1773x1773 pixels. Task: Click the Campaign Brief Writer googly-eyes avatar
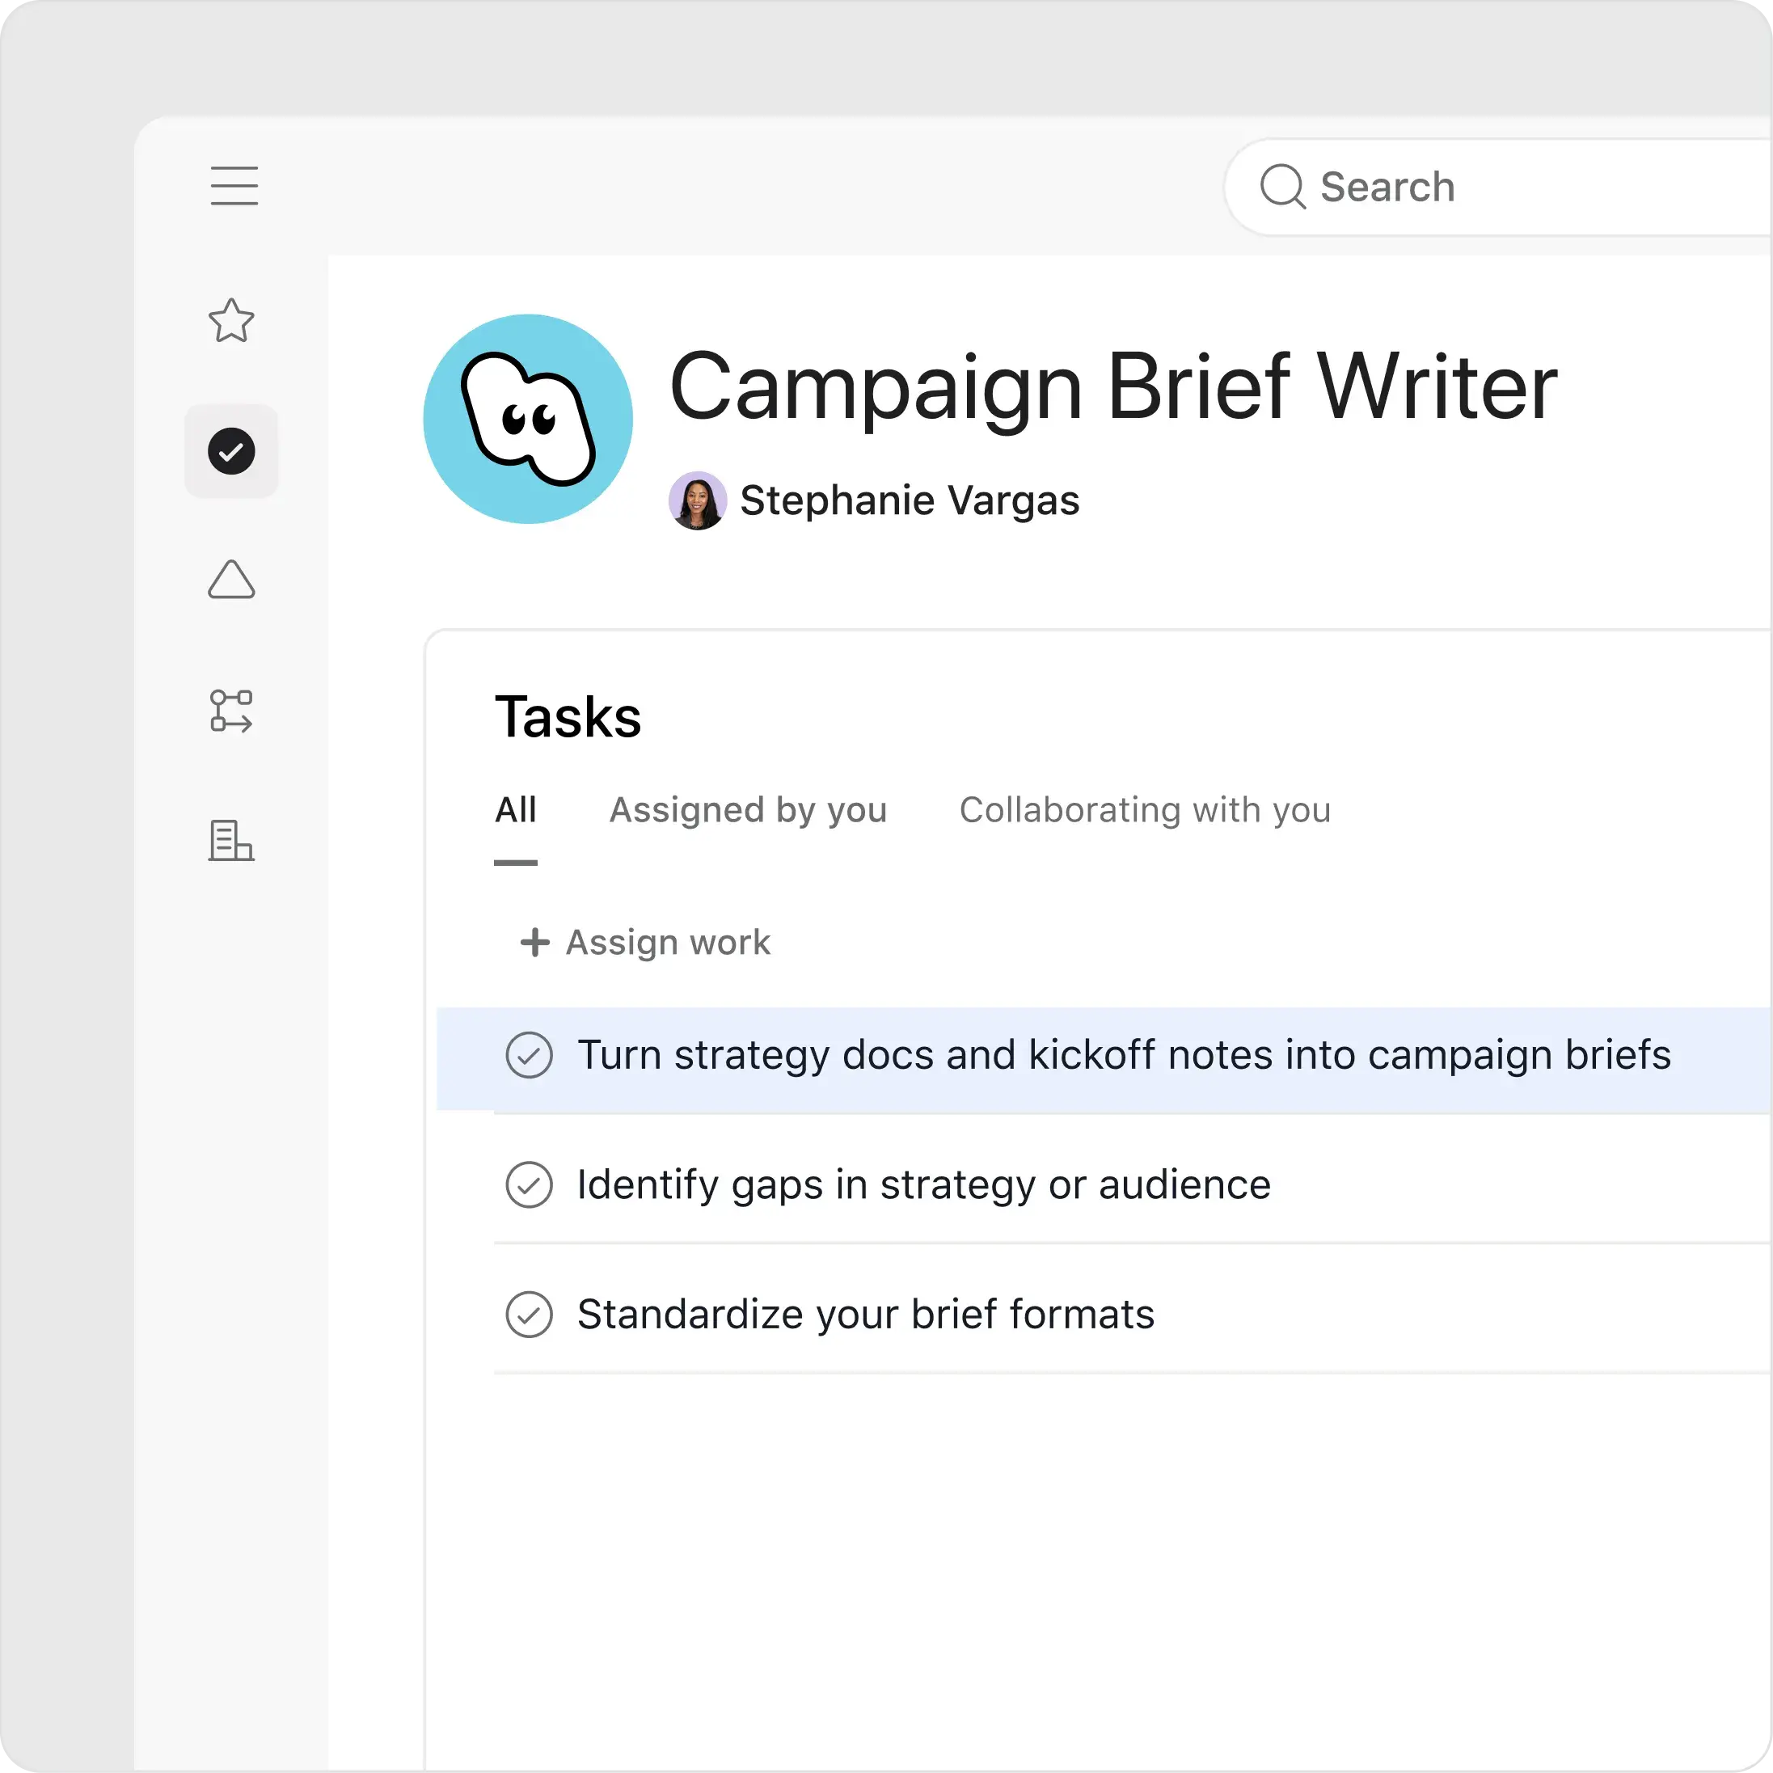(528, 419)
